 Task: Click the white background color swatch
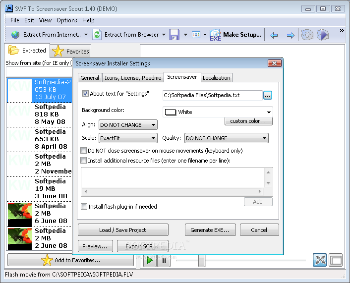click(x=171, y=112)
